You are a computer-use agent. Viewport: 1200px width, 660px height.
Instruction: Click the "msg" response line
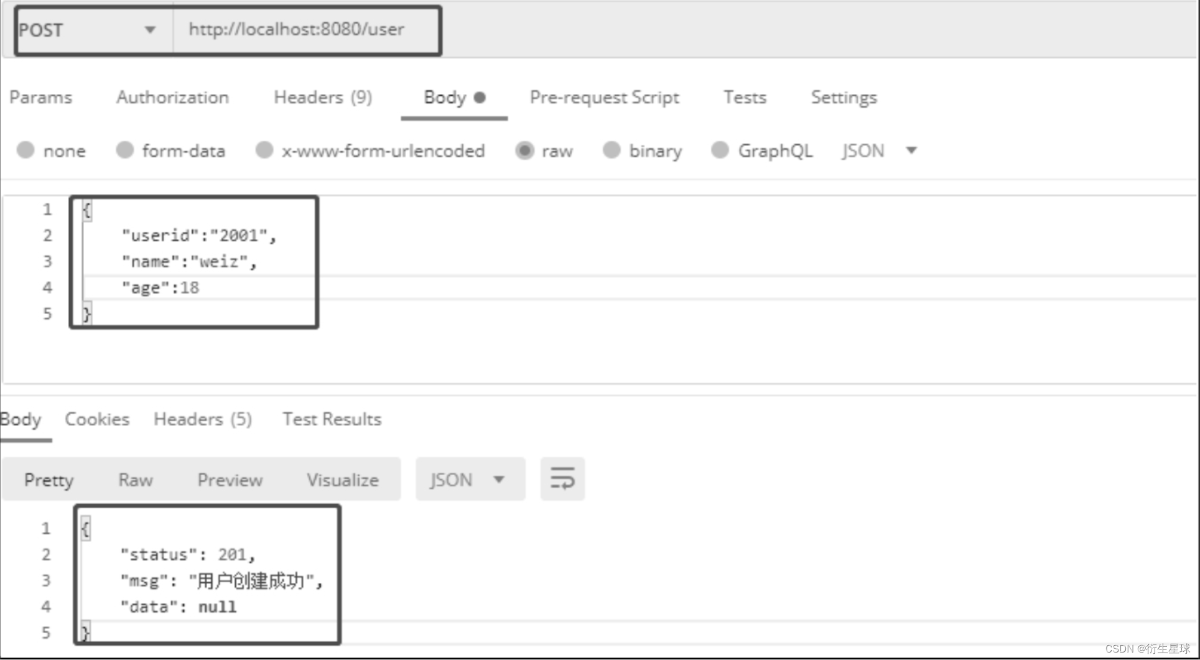coord(221,581)
